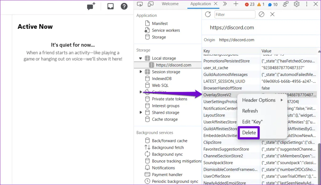Collapse the Local storage tree node
321x185 pixels.
141,58
